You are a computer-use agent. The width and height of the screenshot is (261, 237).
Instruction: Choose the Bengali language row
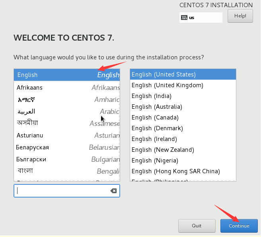67,171
